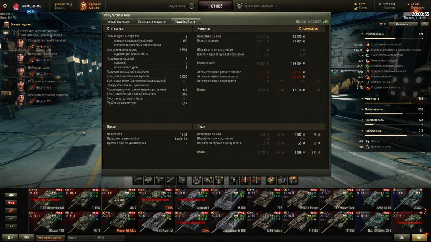
Task: Select the Leopard 1 tank
Action: [x=192, y=199]
